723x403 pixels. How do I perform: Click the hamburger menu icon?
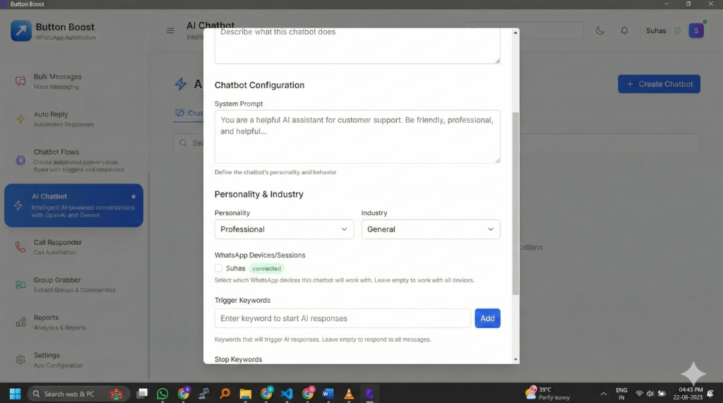pyautogui.click(x=170, y=30)
